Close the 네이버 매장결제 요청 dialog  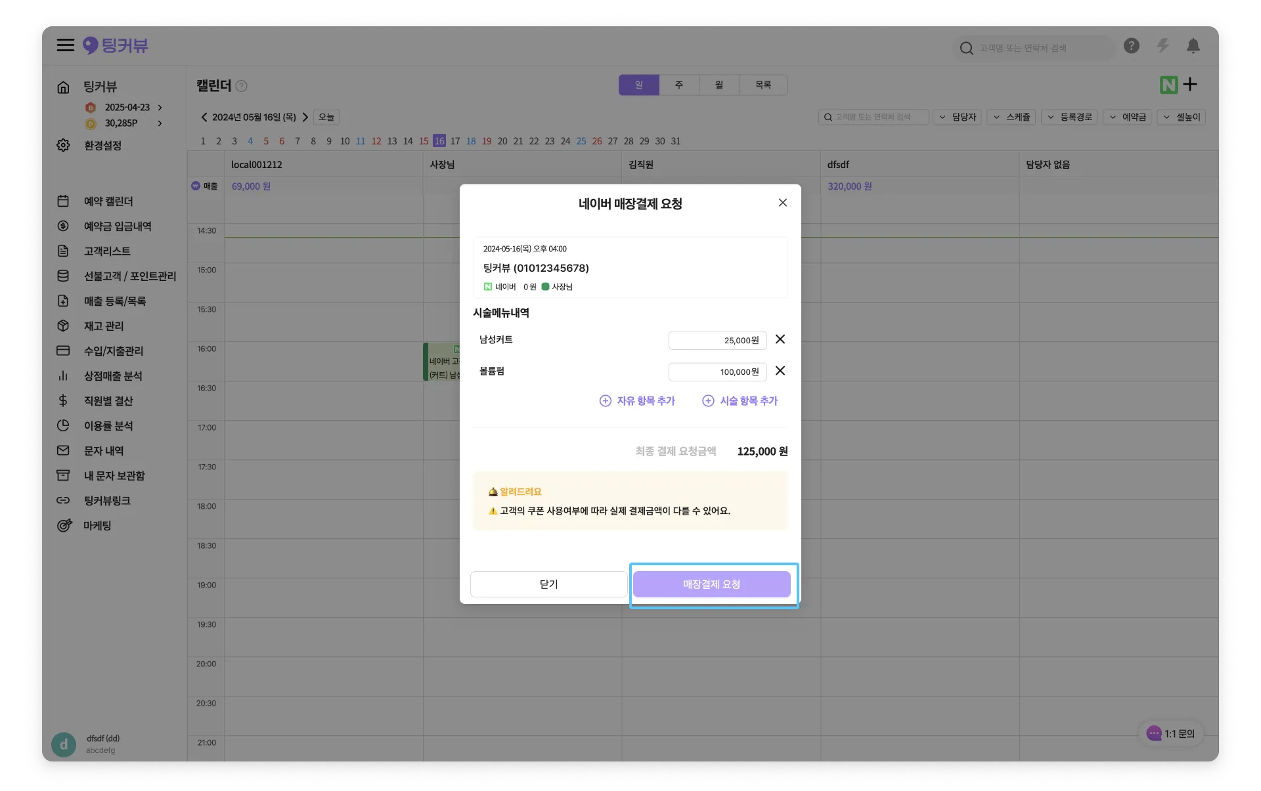(782, 203)
